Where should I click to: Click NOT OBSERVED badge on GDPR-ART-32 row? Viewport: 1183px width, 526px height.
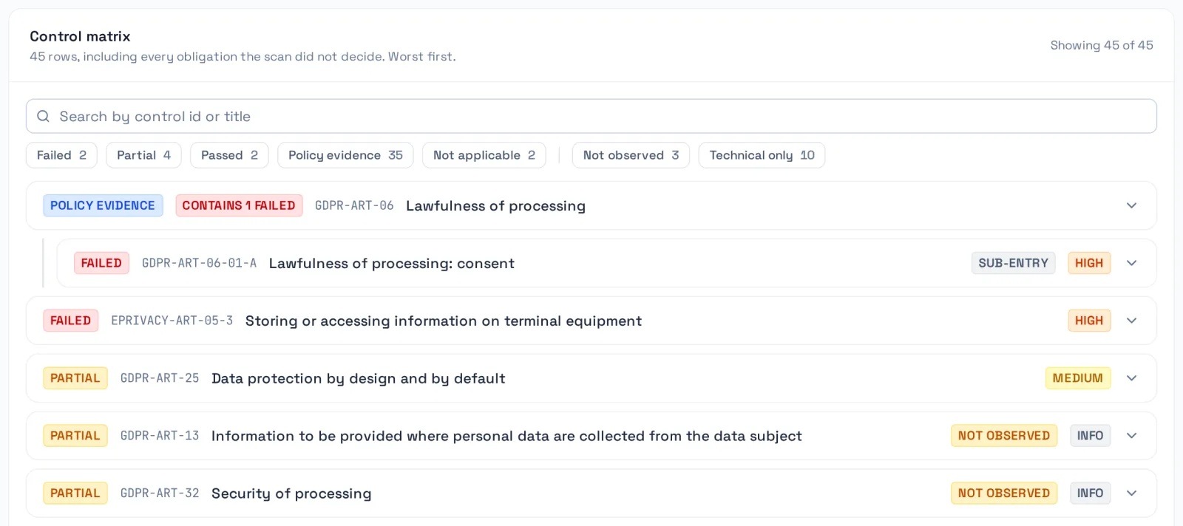(x=1004, y=493)
